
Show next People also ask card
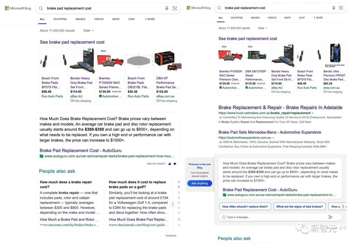[173, 204]
